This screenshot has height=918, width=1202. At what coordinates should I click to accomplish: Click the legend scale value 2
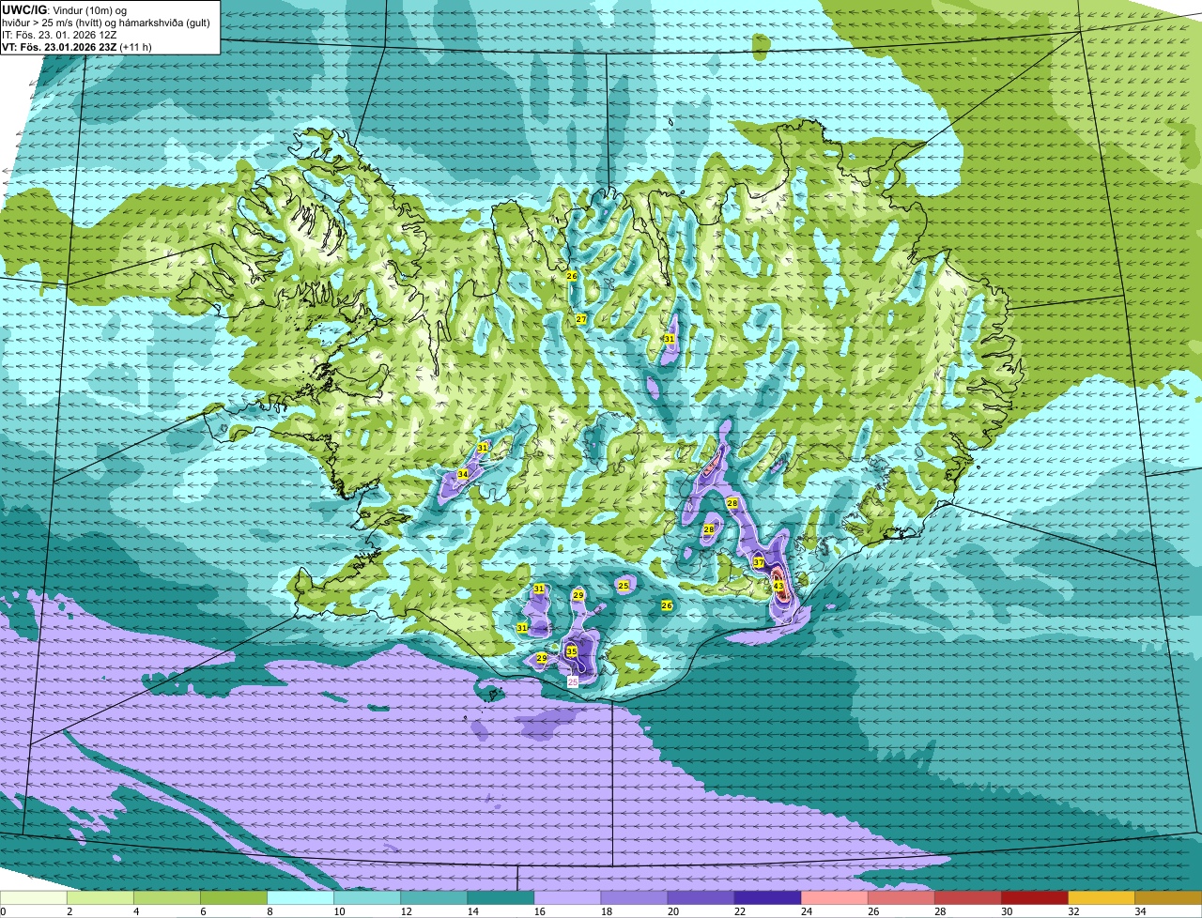69,911
